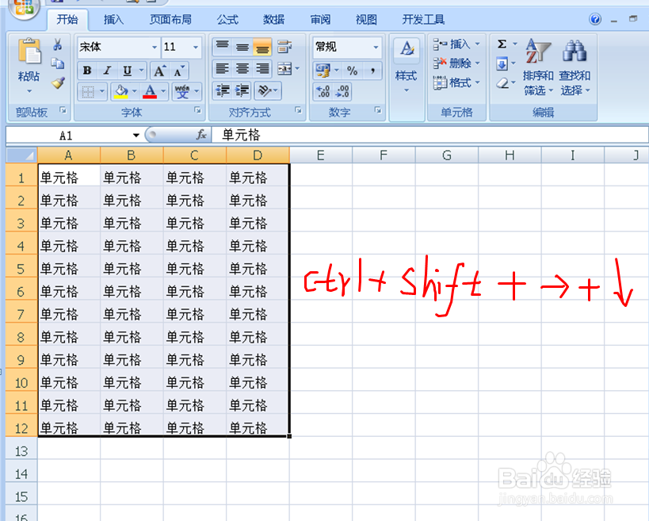Image resolution: width=649 pixels, height=521 pixels.
Task: Open the 视图 View tab
Action: pos(366,19)
